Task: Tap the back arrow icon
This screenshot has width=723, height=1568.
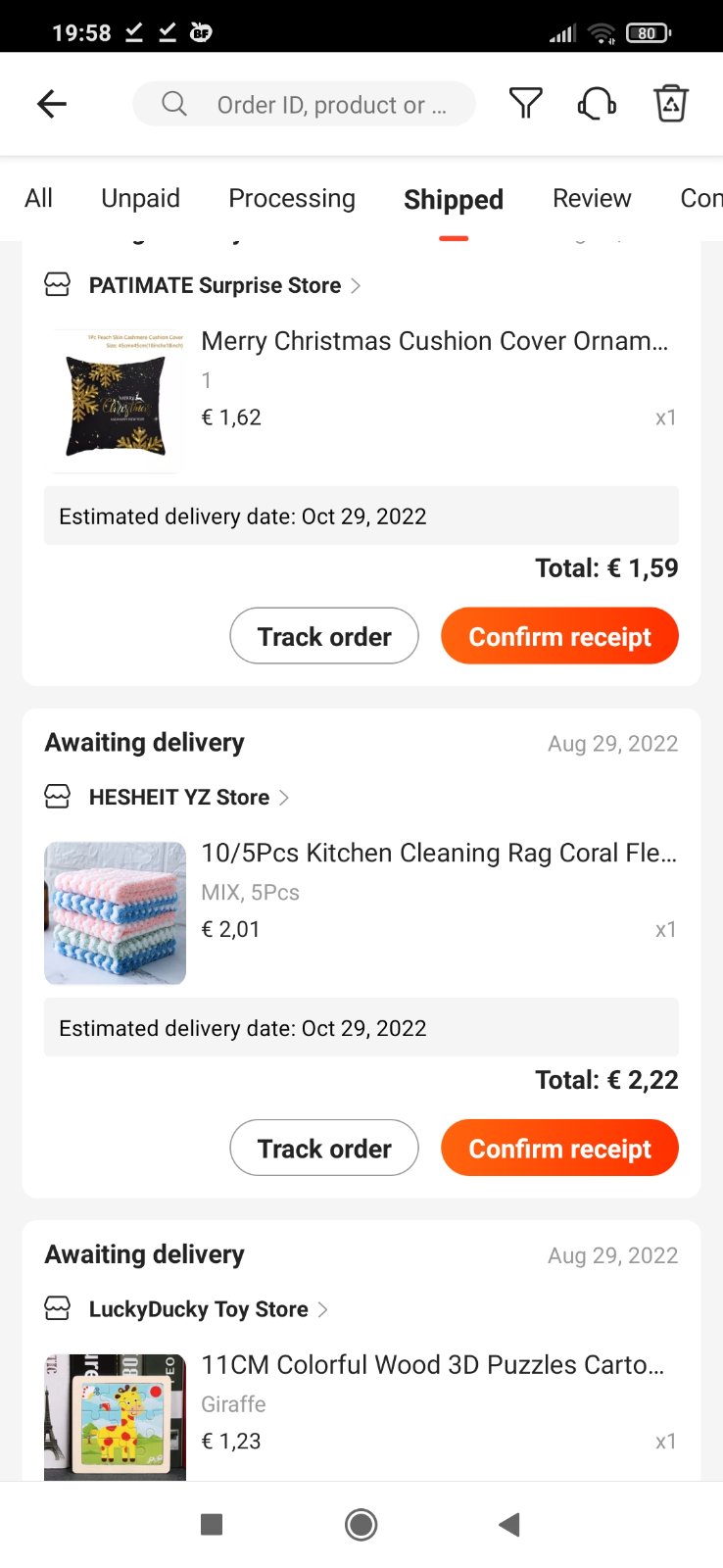Action: pyautogui.click(x=52, y=104)
